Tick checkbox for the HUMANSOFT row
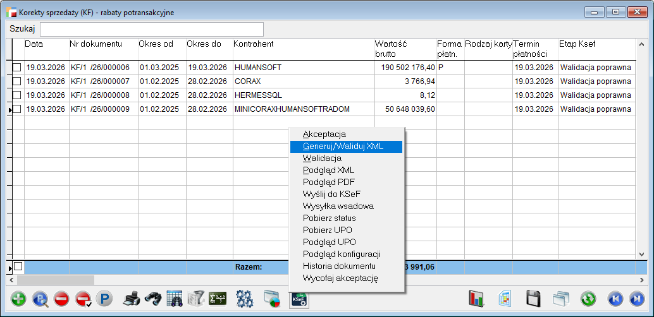This screenshot has width=654, height=317. click(17, 68)
